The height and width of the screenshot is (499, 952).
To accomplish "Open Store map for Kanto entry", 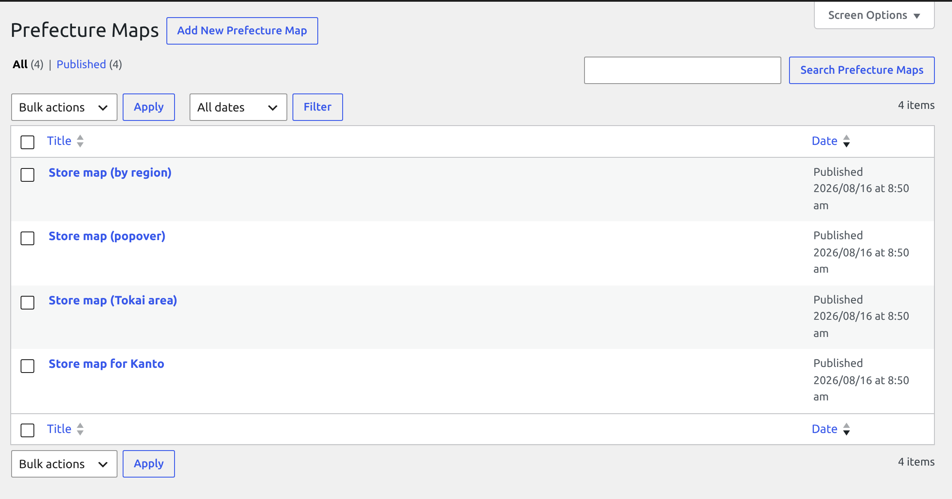I will (106, 364).
